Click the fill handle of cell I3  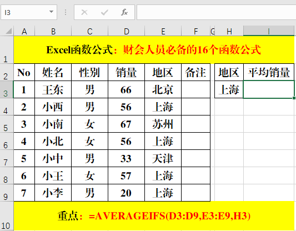pos(294,98)
